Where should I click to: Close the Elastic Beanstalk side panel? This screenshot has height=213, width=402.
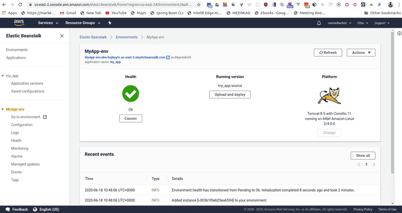point(62,36)
